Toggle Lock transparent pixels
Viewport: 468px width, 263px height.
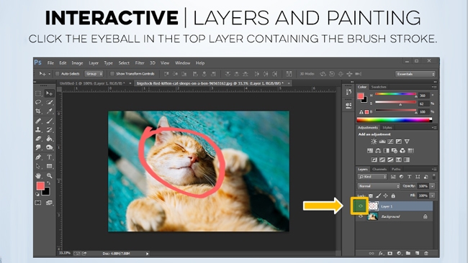click(x=370, y=195)
